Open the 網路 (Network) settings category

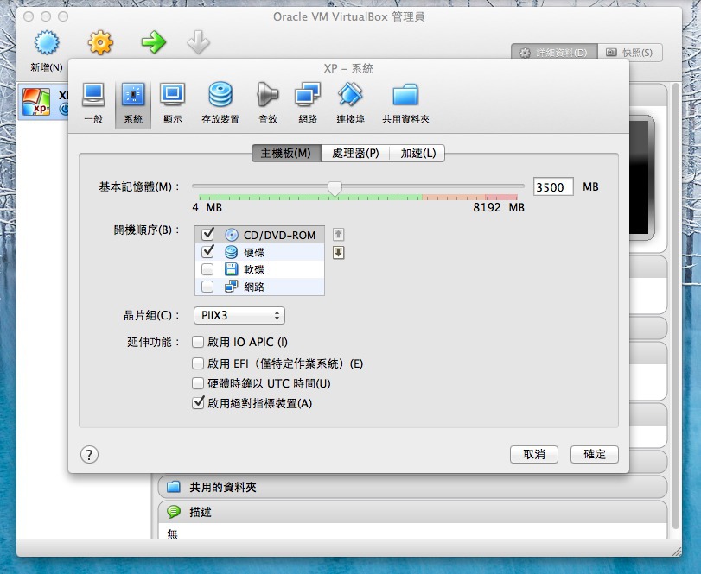pyautogui.click(x=308, y=104)
